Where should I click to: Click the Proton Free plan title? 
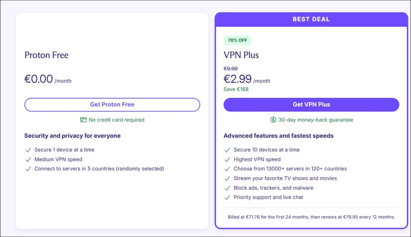pos(46,55)
